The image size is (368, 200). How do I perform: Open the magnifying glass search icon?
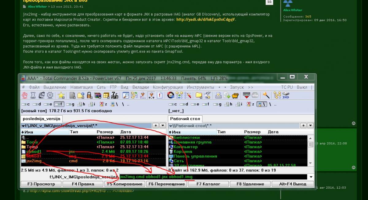tap(126, 95)
